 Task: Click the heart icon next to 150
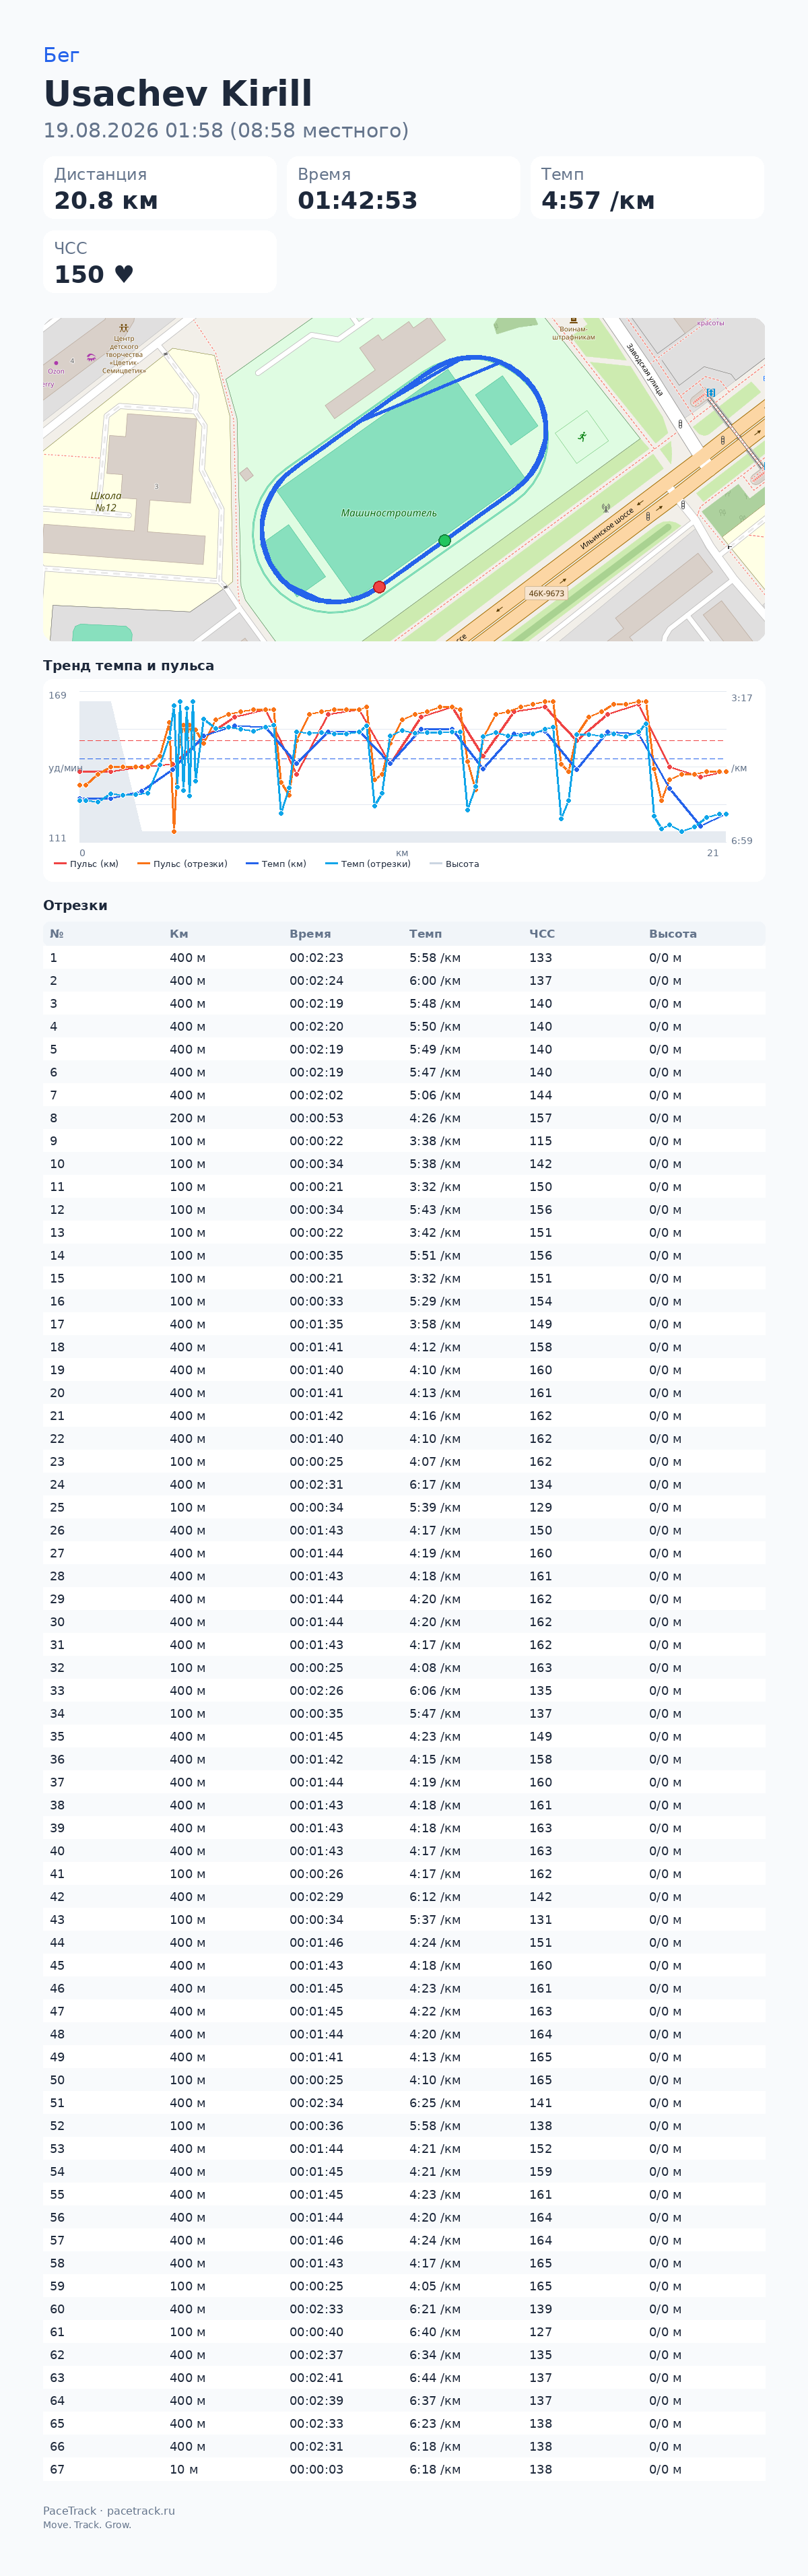(124, 274)
